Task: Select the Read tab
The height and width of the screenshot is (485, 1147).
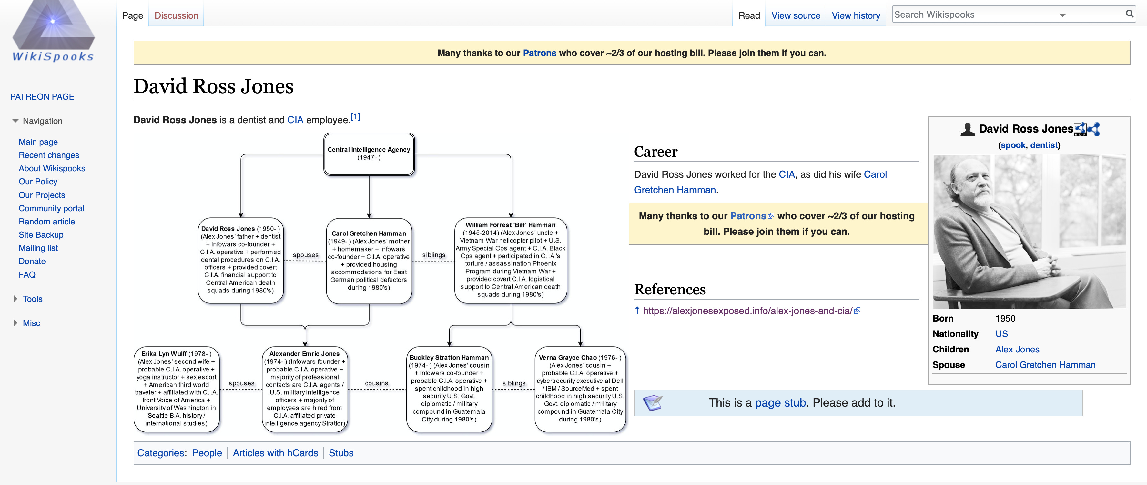Action: 749,15
